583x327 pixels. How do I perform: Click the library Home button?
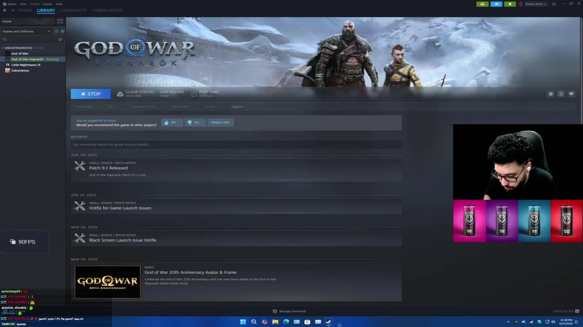(27, 21)
